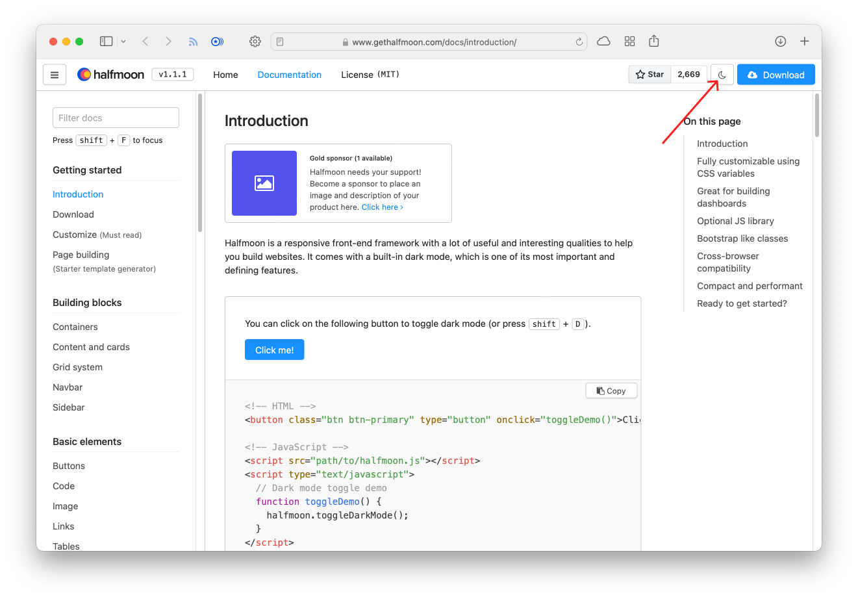Click the page's vertical scrollbar thumb
The height and width of the screenshot is (599, 858).
click(817, 115)
